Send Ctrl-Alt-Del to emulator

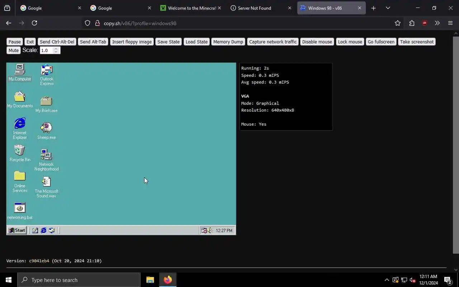pyautogui.click(x=57, y=42)
